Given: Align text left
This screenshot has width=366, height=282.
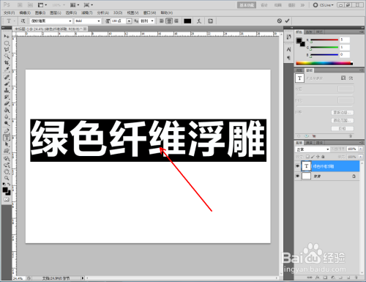Looking at the screenshot, I should pos(162,21).
